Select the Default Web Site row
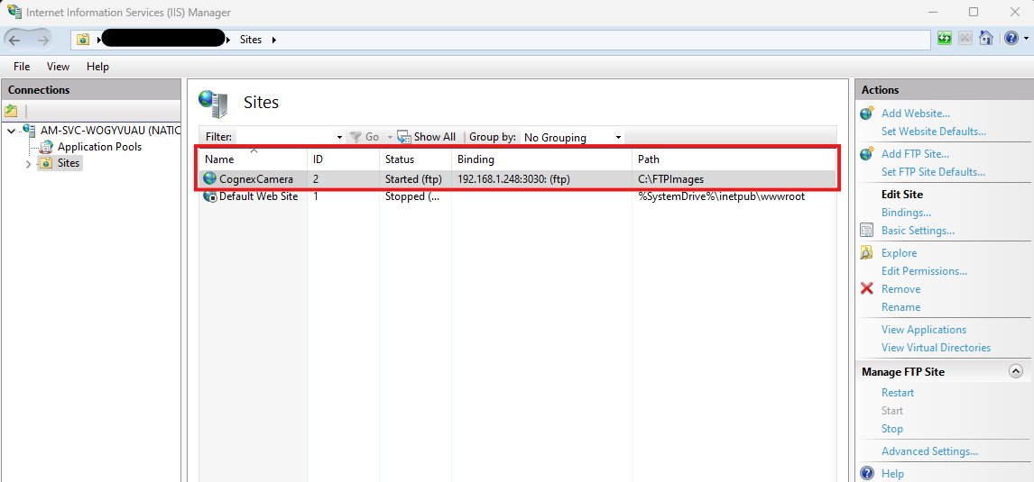Screen dimensions: 1034x482 [x=258, y=196]
